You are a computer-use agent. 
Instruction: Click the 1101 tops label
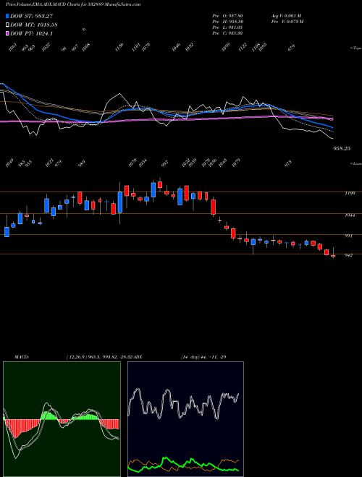click(x=136, y=47)
